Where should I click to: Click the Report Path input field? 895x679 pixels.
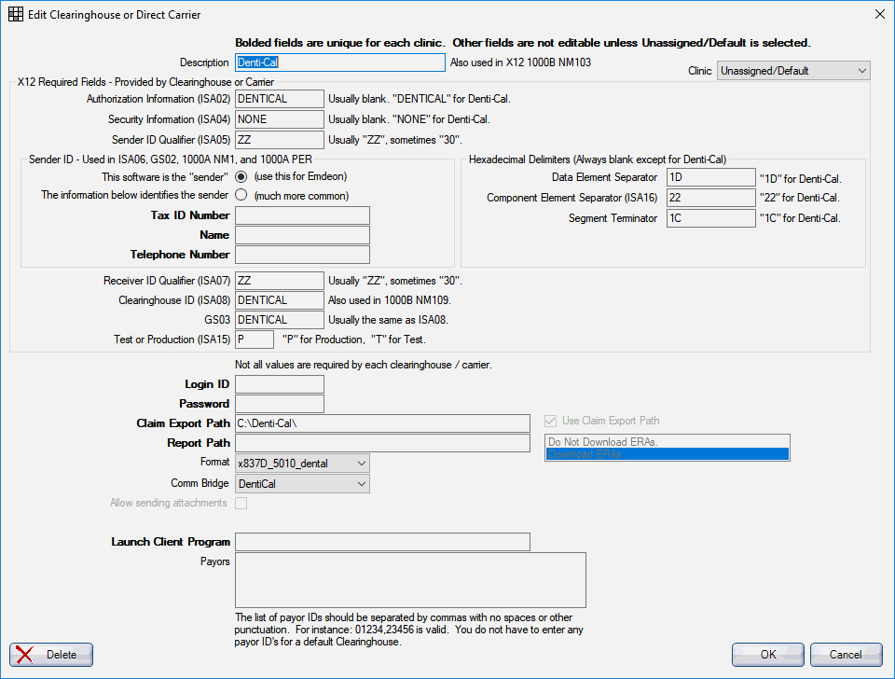click(382, 443)
